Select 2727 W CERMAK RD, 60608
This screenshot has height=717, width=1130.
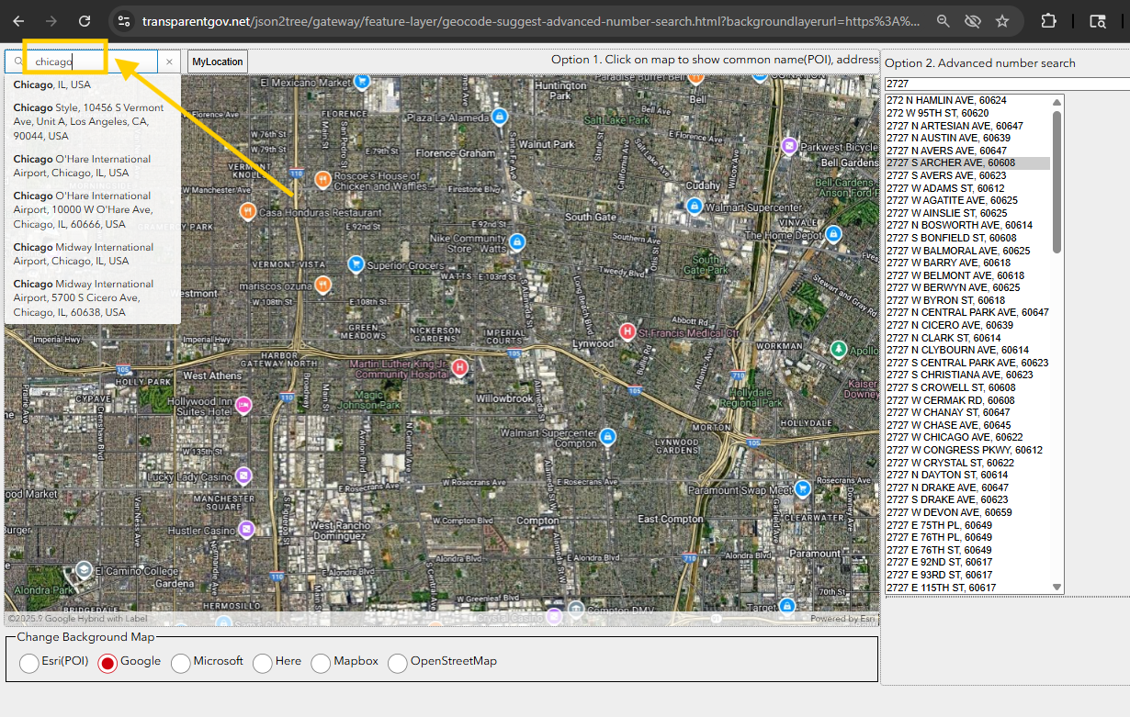point(967,400)
